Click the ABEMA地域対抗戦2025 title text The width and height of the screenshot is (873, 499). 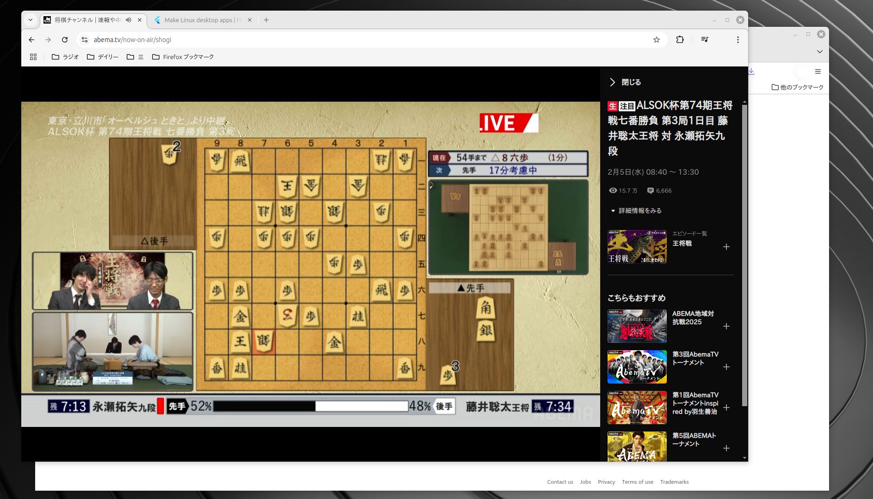tap(693, 318)
